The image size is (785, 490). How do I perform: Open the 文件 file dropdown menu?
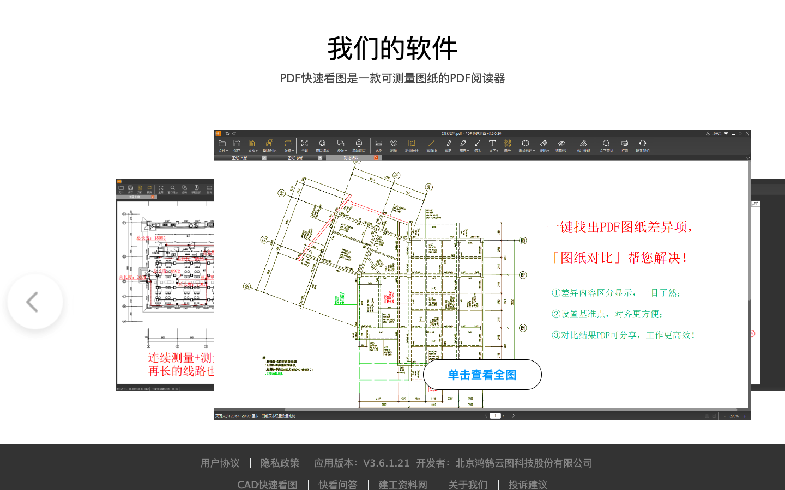pyautogui.click(x=222, y=144)
